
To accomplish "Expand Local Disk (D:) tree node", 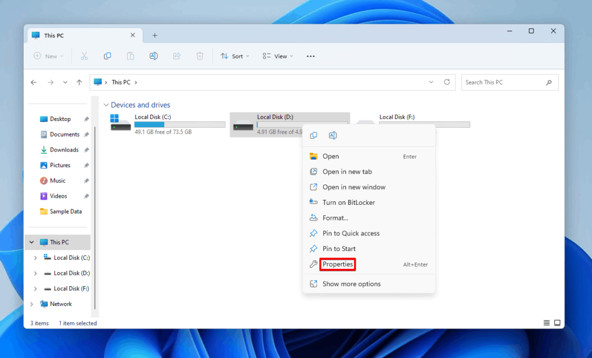I will (x=35, y=273).
